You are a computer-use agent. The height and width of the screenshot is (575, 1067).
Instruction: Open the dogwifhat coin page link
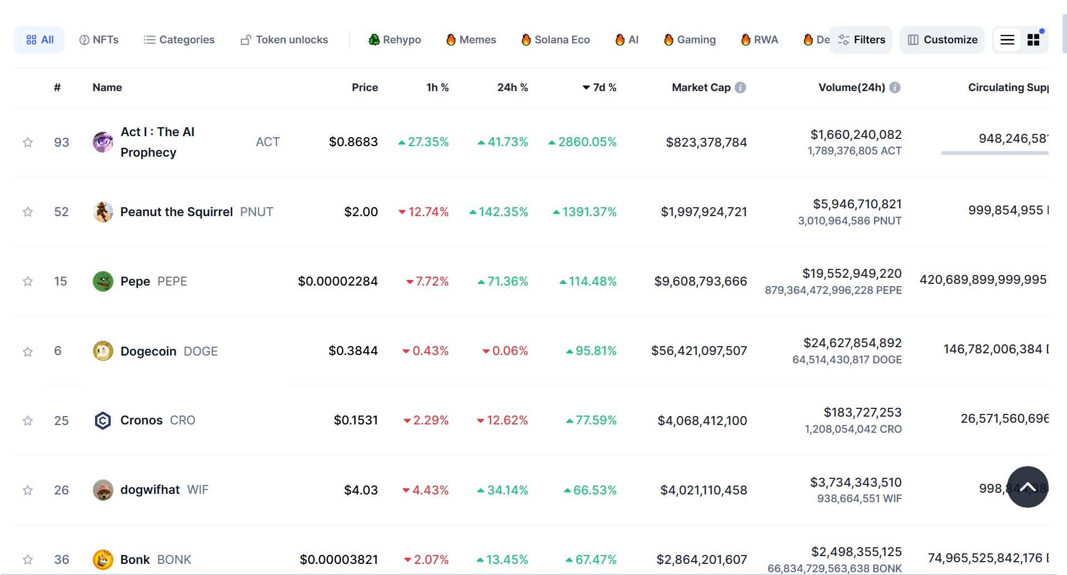click(x=150, y=490)
